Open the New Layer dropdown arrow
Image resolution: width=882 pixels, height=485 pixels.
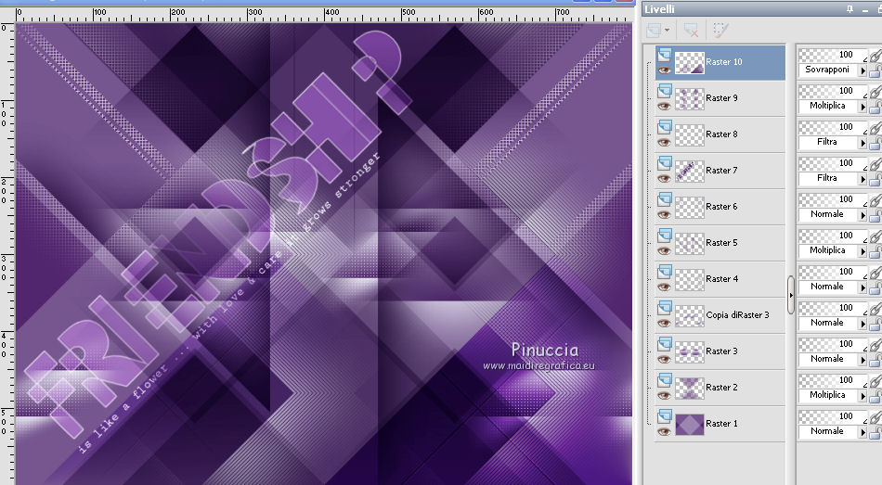pos(668,31)
